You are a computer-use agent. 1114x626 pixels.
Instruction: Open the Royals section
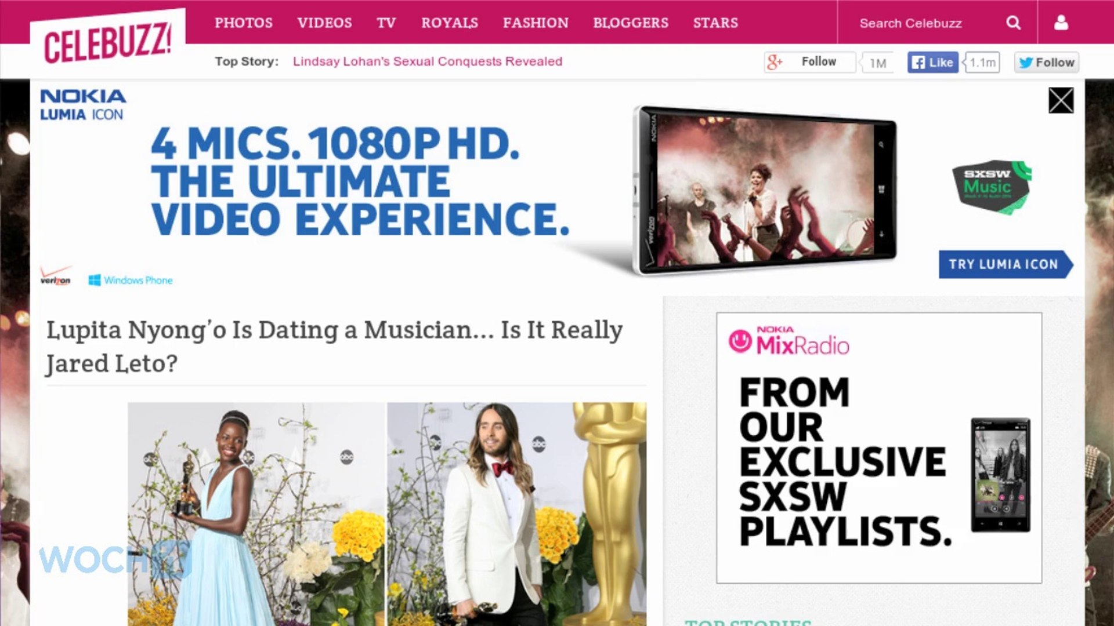click(x=450, y=23)
